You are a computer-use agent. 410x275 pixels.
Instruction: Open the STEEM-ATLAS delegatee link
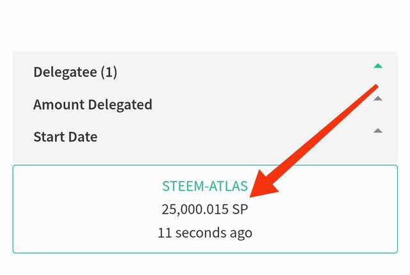click(x=204, y=186)
